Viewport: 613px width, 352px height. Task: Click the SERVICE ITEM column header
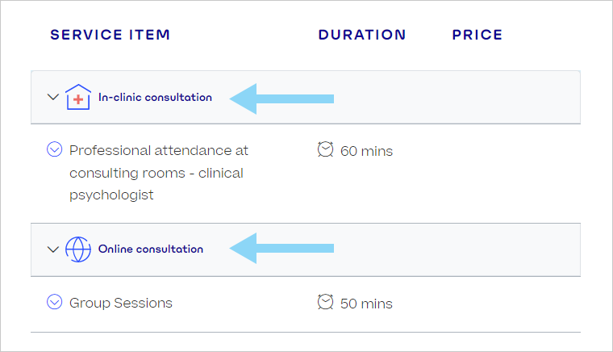(x=111, y=35)
